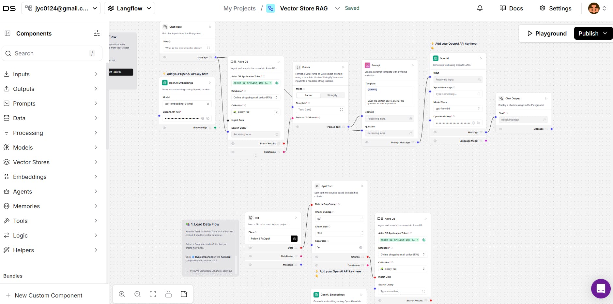Open the upper Astra DB policy_faq Collection dropdown

pyautogui.click(x=256, y=112)
